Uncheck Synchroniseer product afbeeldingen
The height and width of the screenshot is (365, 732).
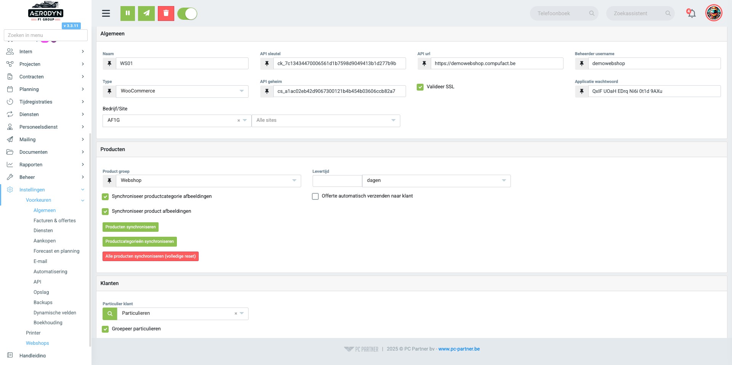(x=105, y=211)
